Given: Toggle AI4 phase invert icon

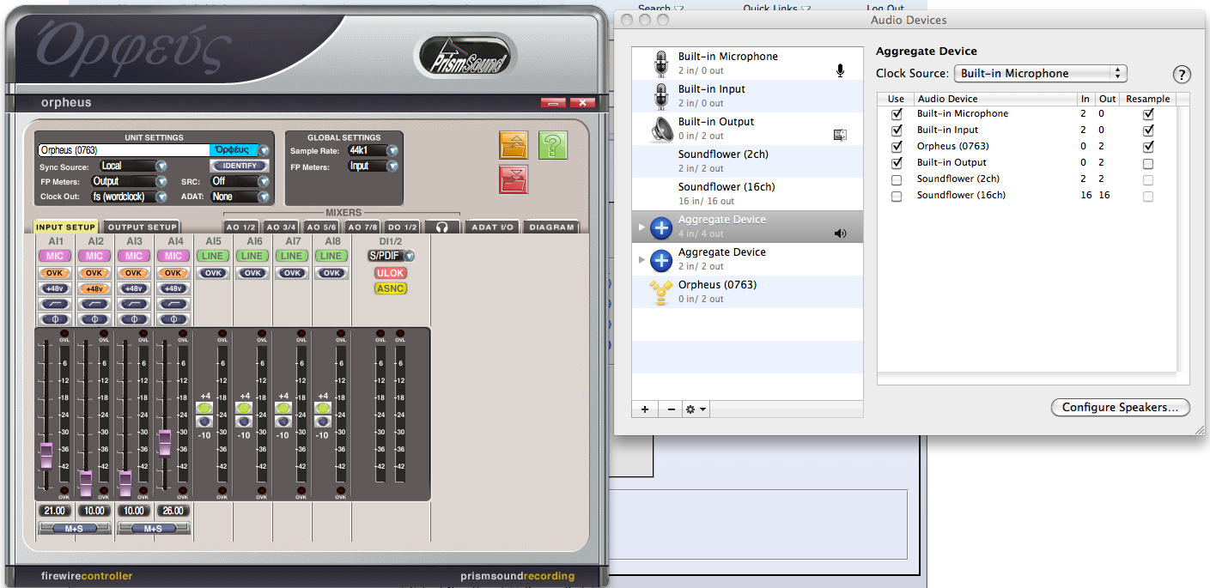Looking at the screenshot, I should point(173,319).
